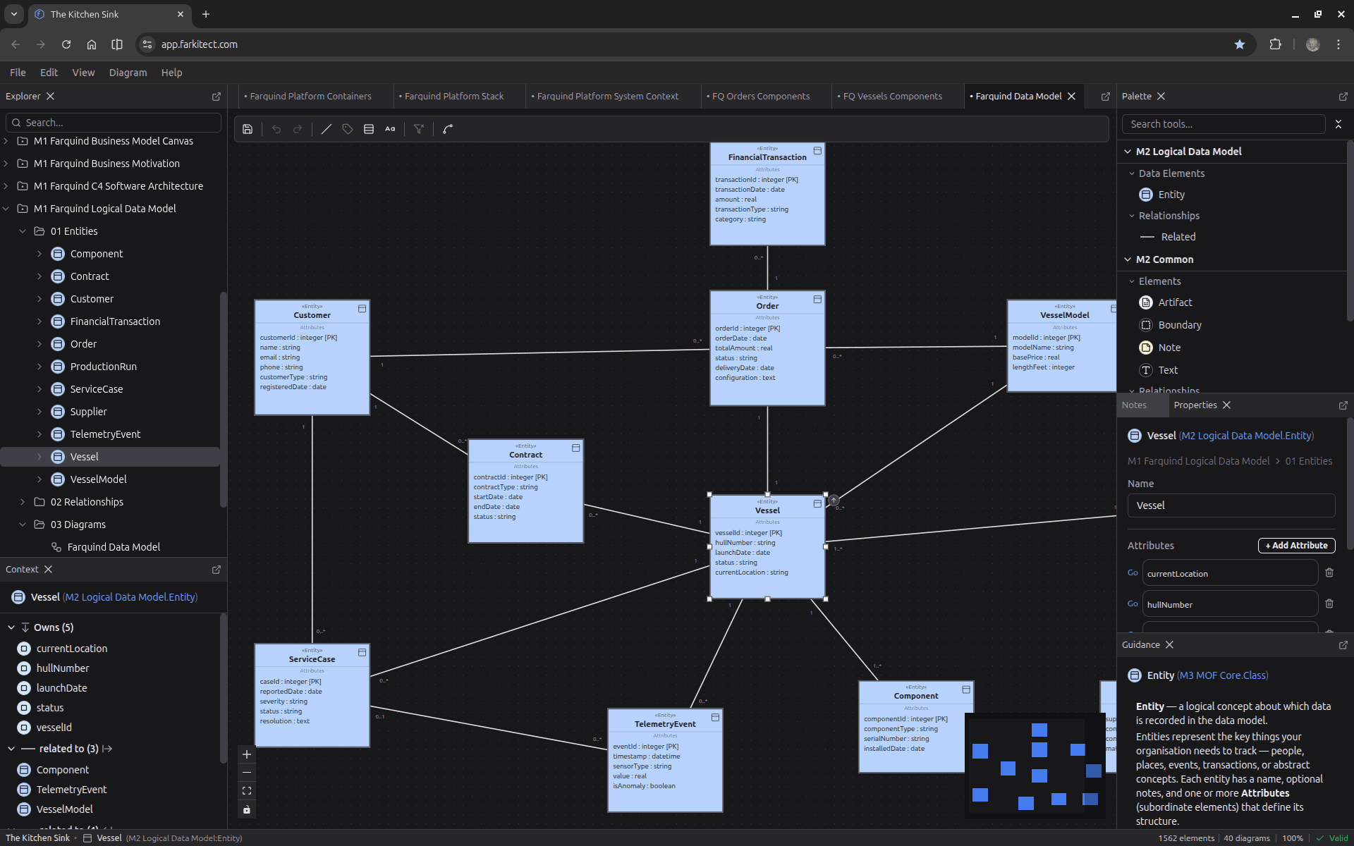Collapse the FinancialTransaction entity's attribute compartment
Image resolution: width=1354 pixels, height=846 pixels.
point(817,151)
